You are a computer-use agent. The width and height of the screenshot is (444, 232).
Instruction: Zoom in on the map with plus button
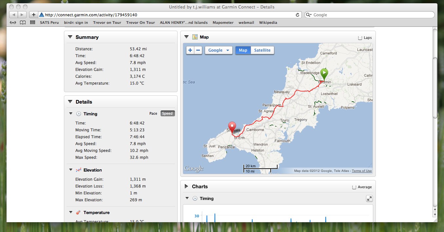coord(190,50)
